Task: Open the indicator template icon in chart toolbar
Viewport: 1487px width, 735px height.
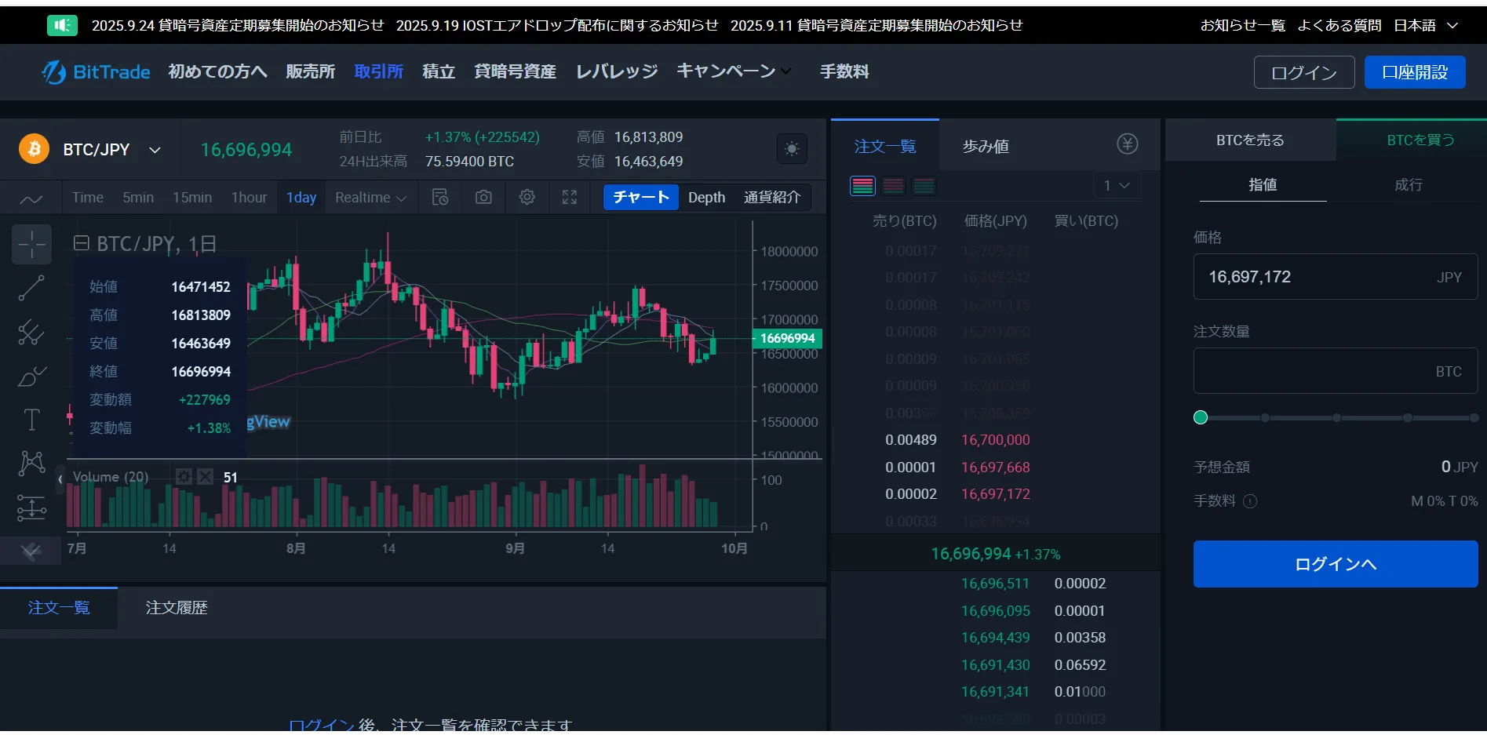Action: (x=440, y=197)
